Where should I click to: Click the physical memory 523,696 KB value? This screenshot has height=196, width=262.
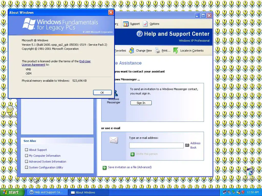coord(80,81)
